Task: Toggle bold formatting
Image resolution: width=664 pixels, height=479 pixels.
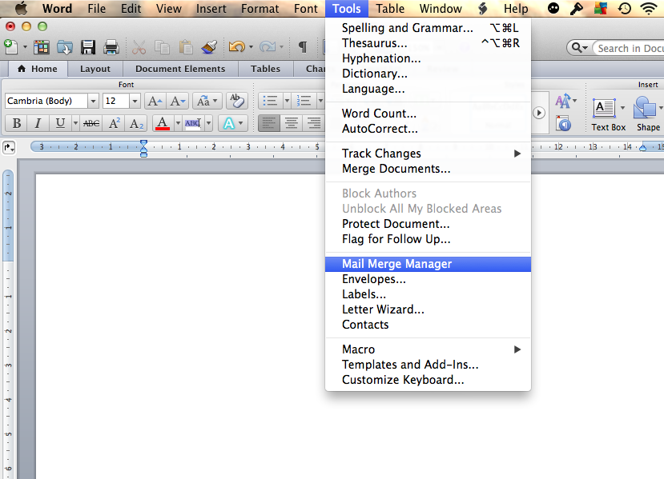Action: (15, 123)
